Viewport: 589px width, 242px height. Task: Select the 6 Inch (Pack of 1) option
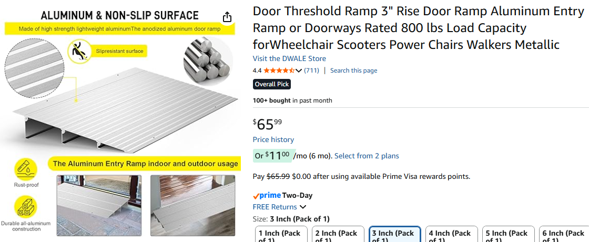pyautogui.click(x=564, y=235)
